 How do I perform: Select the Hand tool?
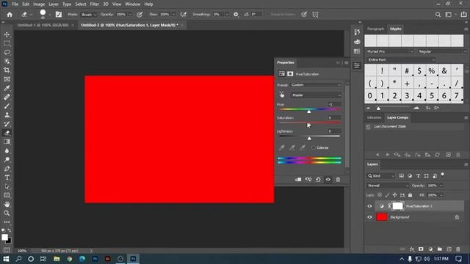click(x=7, y=204)
